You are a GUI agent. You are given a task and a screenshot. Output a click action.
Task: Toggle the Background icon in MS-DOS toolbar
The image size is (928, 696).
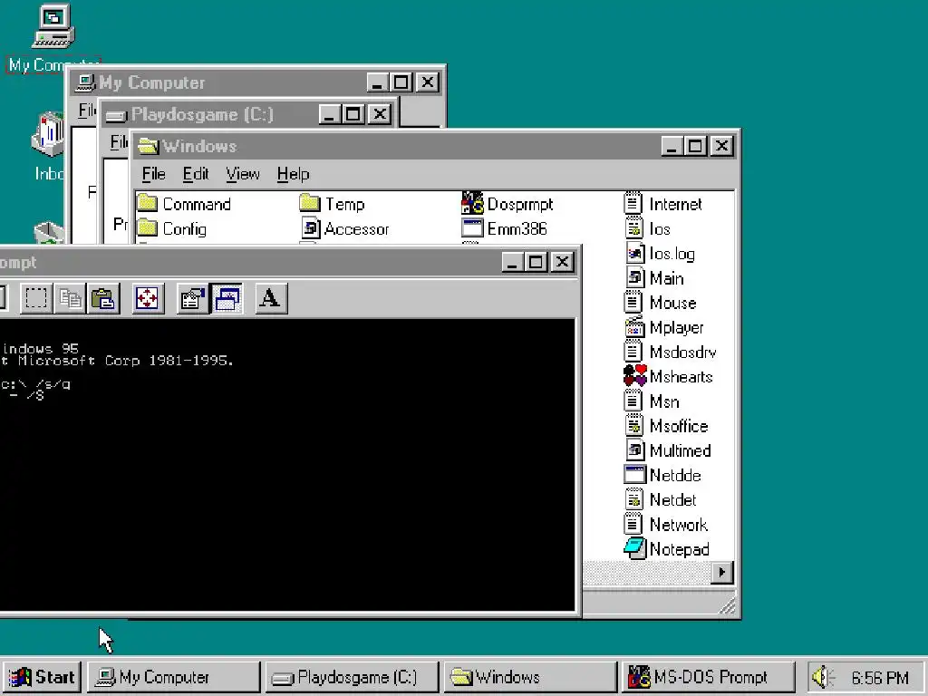pos(227,298)
